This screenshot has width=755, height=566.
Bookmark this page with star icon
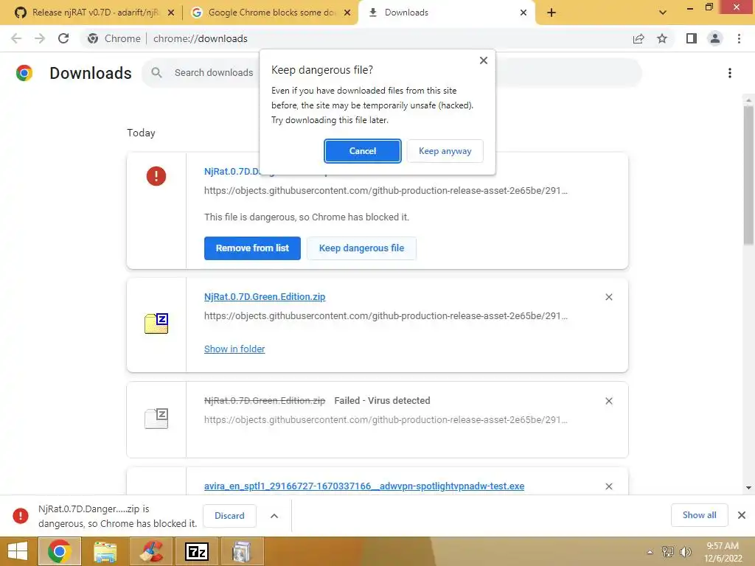(x=662, y=38)
